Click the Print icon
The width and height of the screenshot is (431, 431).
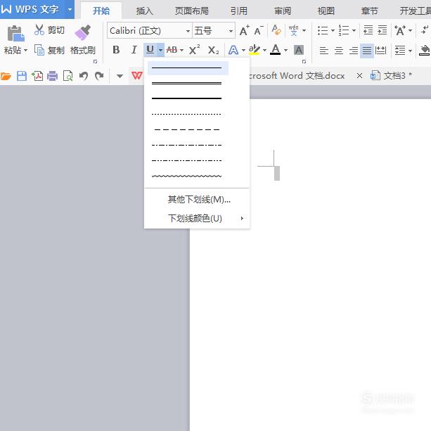pyautogui.click(x=52, y=76)
